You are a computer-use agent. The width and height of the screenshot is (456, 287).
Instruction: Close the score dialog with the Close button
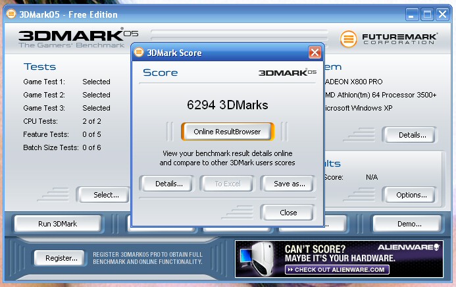(x=288, y=213)
